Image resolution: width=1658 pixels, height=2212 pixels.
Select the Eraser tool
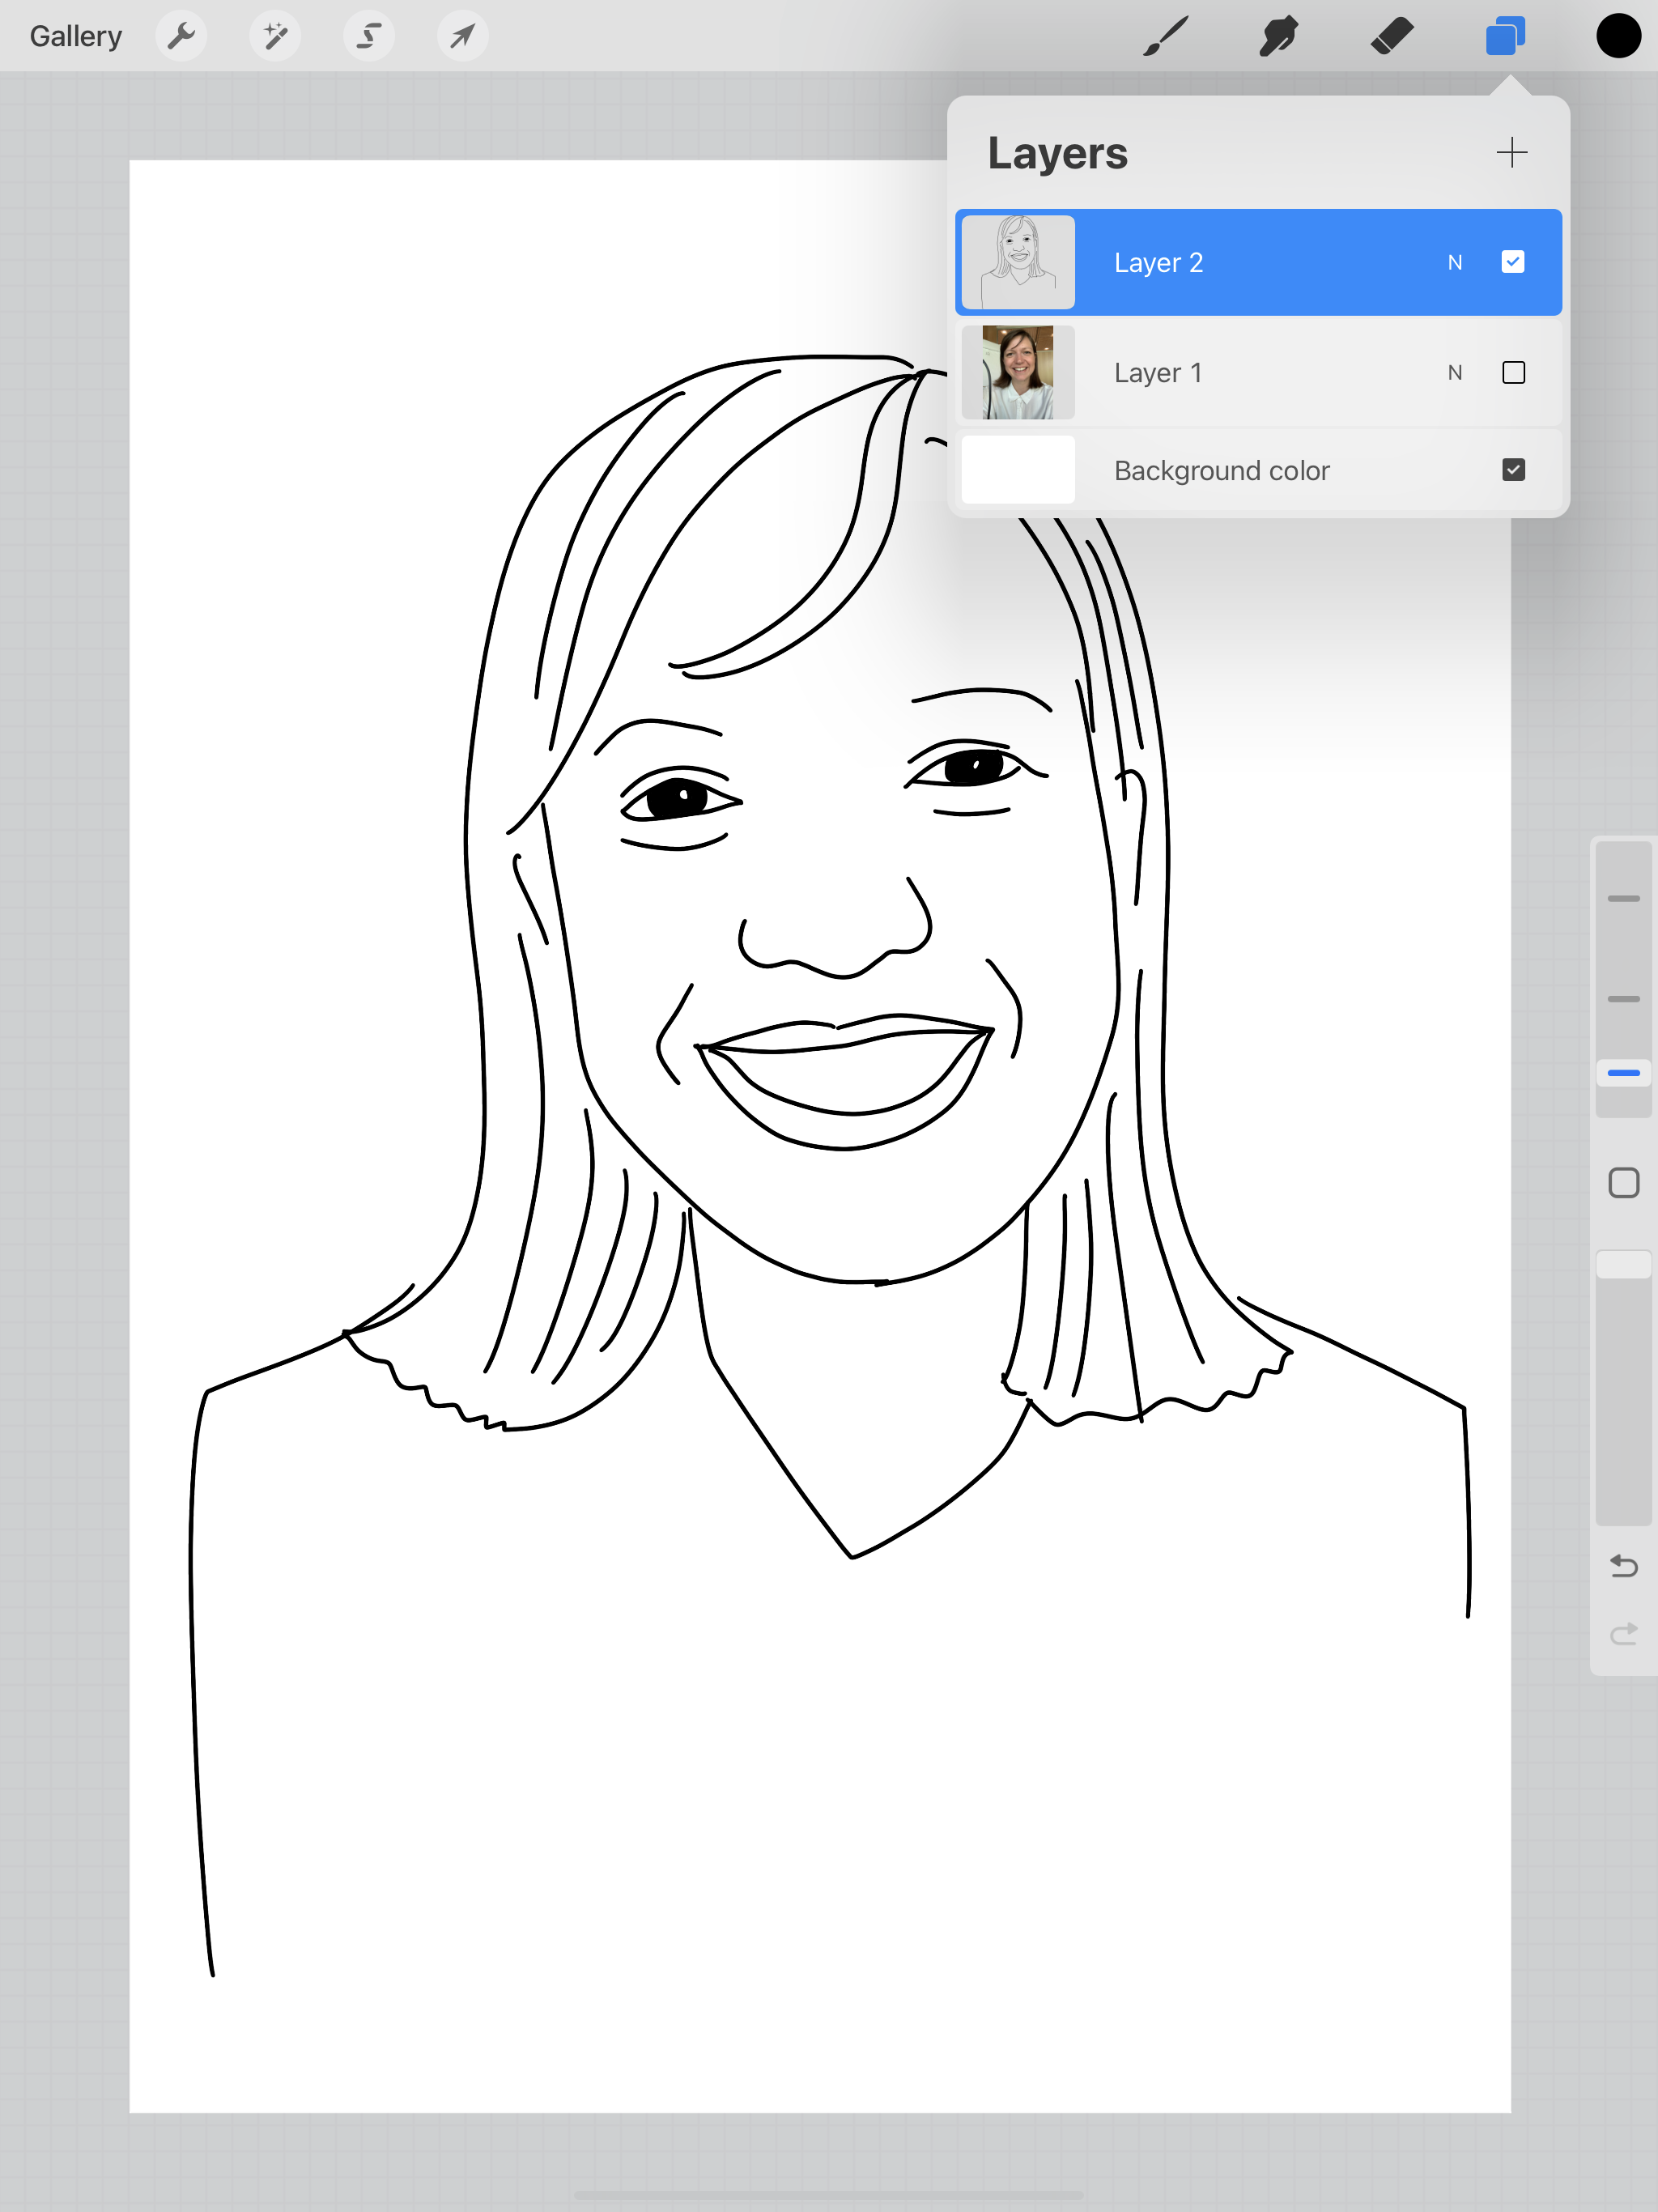point(1392,37)
